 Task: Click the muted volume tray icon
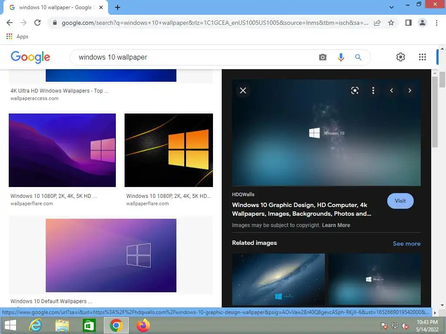coord(405,326)
